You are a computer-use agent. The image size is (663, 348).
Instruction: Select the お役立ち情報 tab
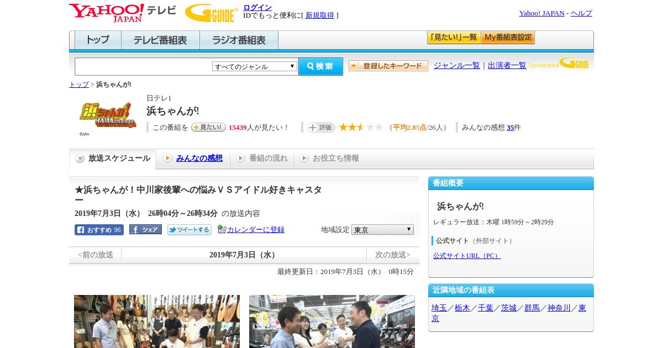point(329,159)
